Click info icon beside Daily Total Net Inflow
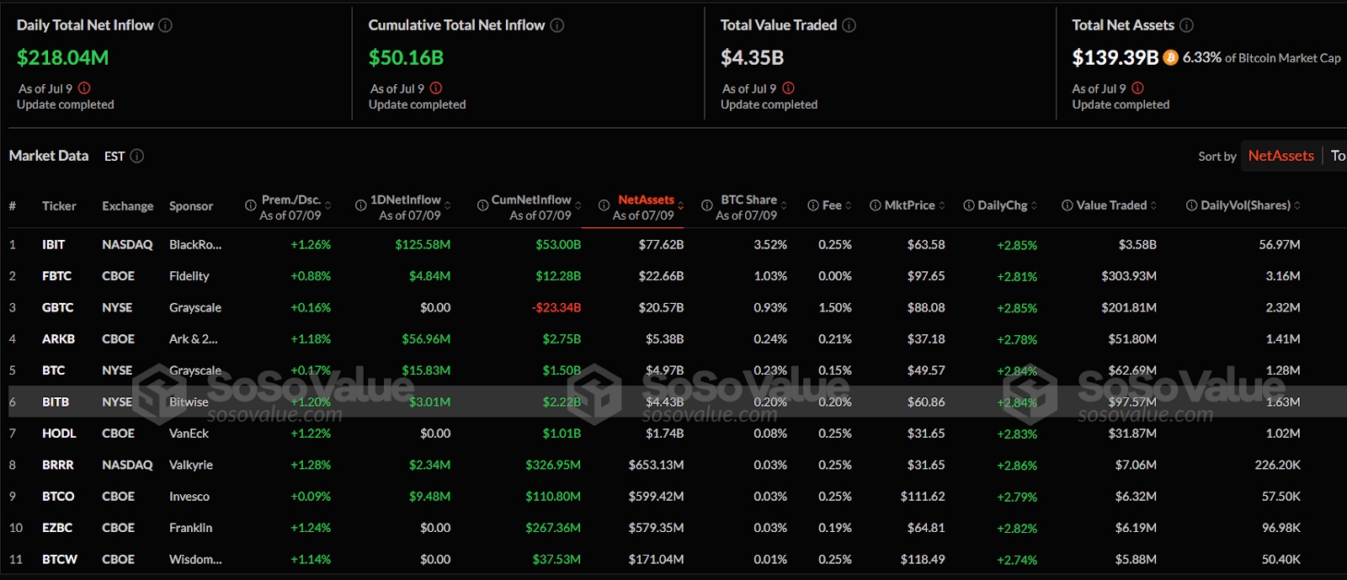This screenshot has width=1347, height=580. click(166, 25)
